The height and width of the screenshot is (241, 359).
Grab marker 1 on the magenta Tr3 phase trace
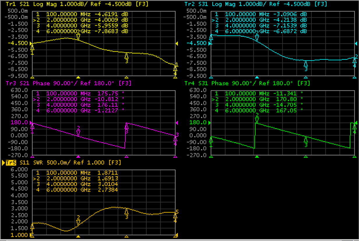point(32,128)
